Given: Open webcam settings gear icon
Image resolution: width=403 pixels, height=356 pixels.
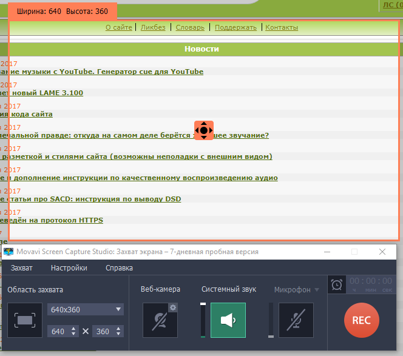Looking at the screenshot, I should [x=173, y=307].
